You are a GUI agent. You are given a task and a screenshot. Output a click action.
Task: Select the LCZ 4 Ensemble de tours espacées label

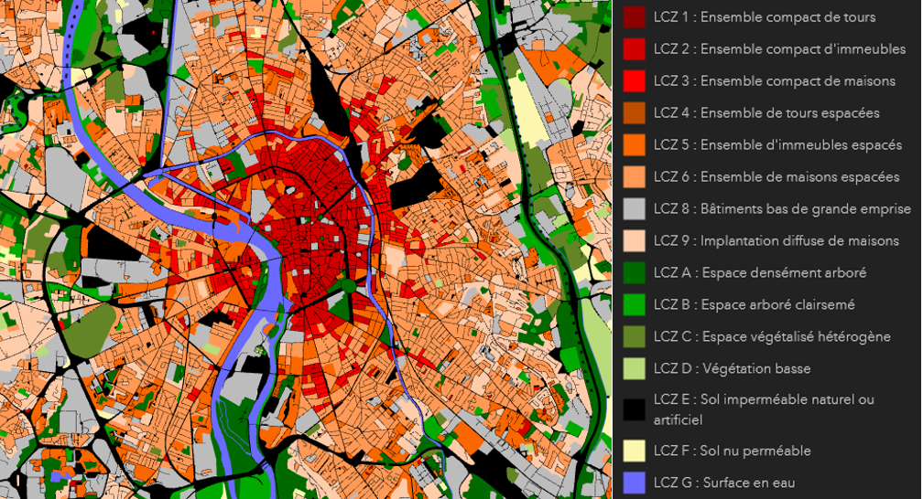[x=766, y=113]
